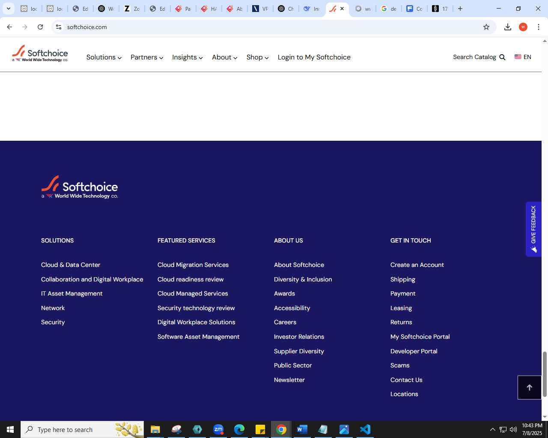Open Software Asset Management link
The image size is (548, 438).
click(199, 337)
